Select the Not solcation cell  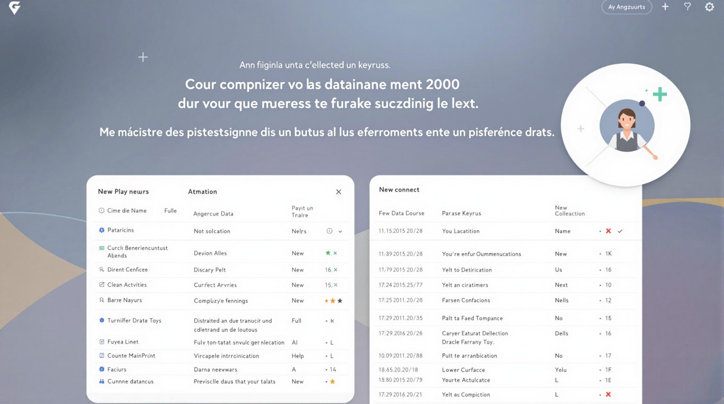(x=212, y=231)
